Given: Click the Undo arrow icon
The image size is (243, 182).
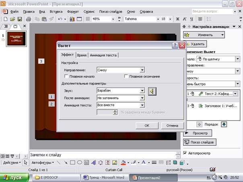Looking at the screenshot, I should click(60, 19).
